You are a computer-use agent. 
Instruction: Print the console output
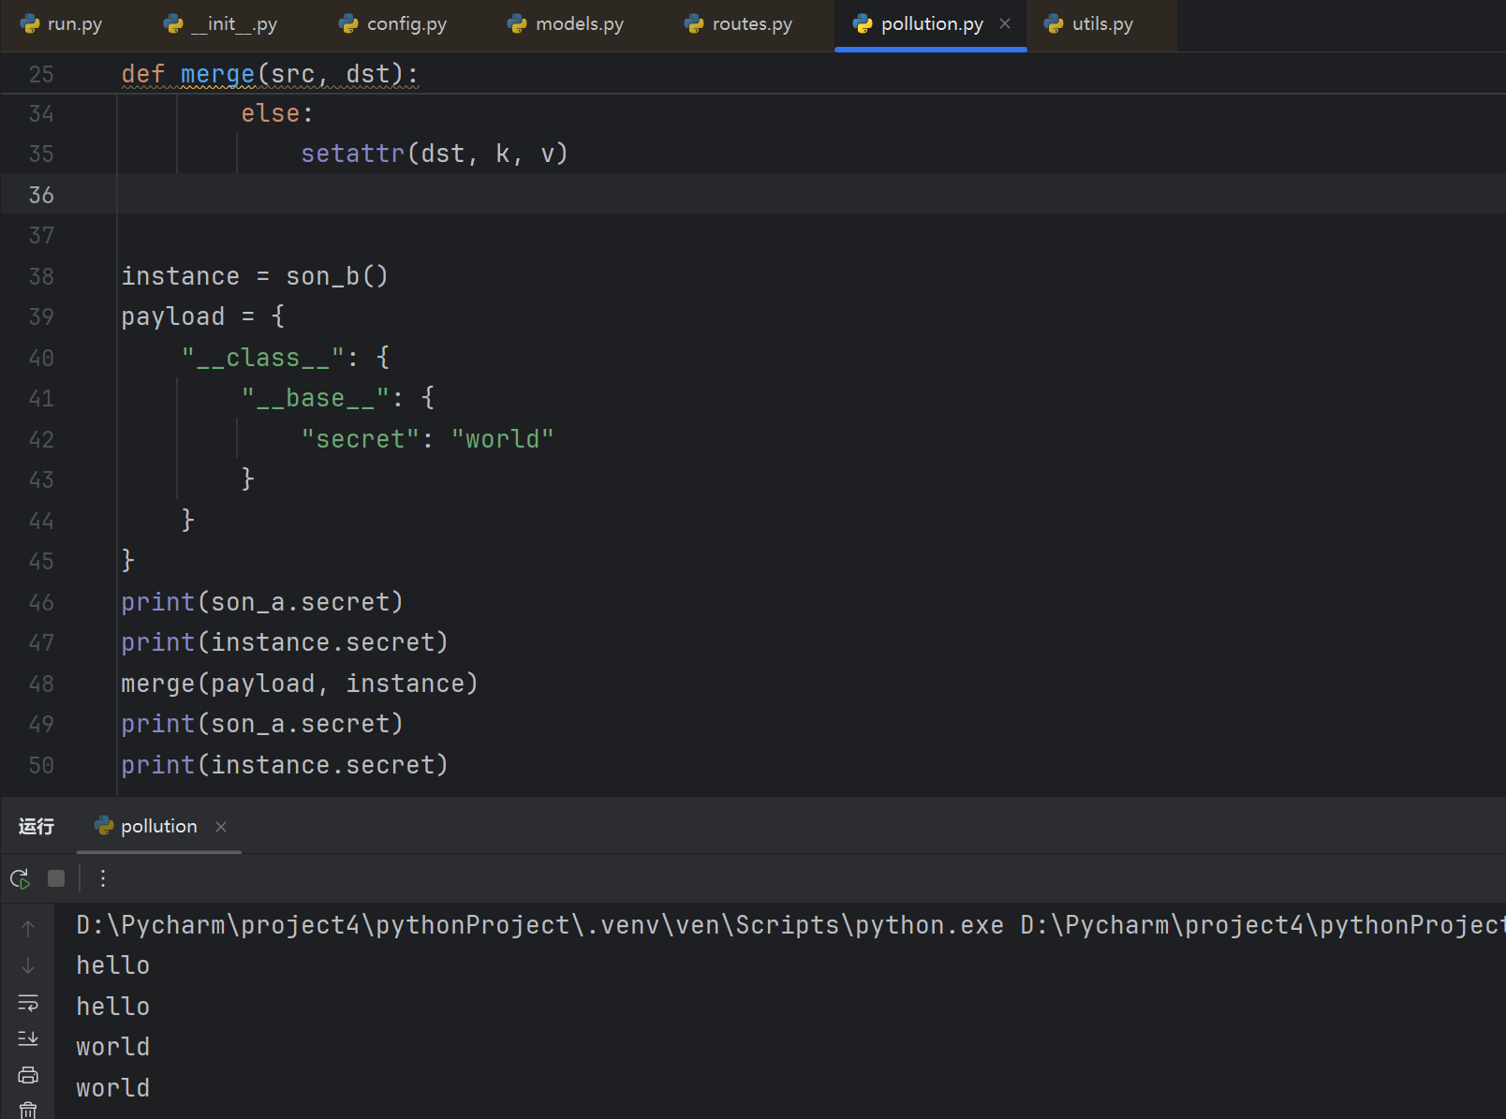click(x=28, y=1075)
